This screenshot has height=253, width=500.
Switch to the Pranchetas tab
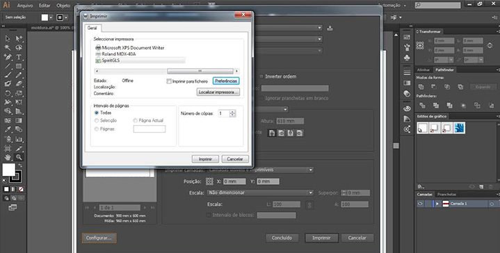coord(446,194)
